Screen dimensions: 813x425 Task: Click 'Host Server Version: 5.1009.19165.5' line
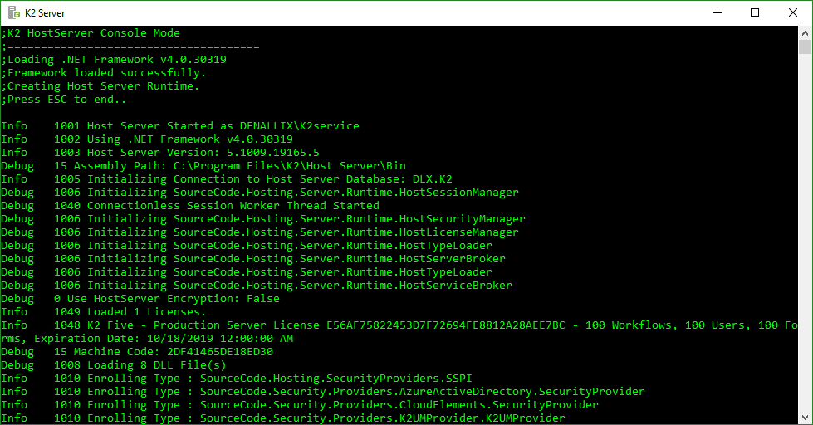coord(160,153)
